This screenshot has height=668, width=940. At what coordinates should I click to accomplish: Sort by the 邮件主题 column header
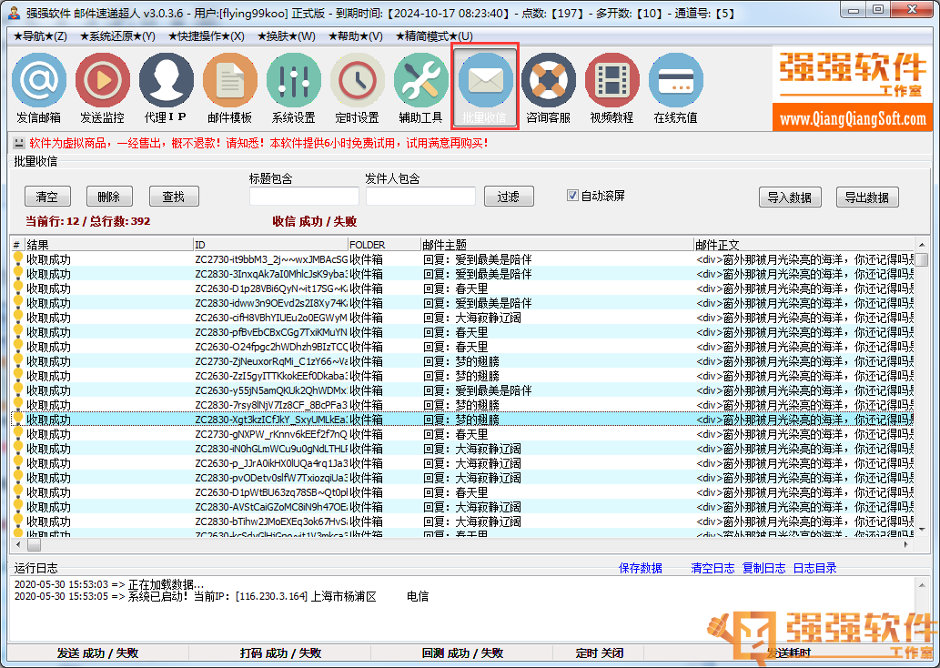557,245
